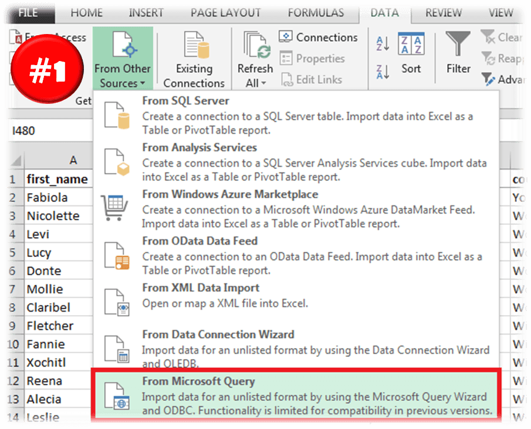Click Edit Links in the ribbon

click(311, 80)
